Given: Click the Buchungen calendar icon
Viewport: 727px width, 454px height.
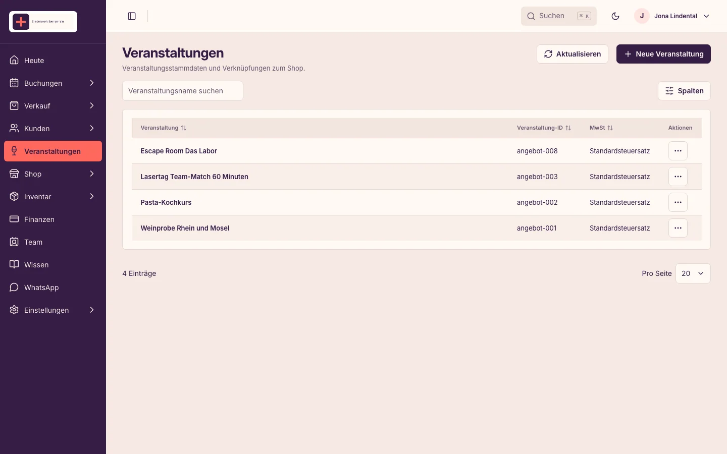Looking at the screenshot, I should (x=14, y=83).
